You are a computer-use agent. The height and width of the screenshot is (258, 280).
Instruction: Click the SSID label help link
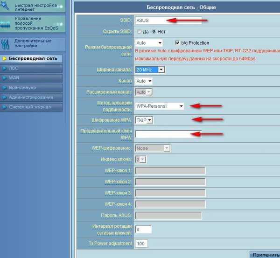[x=126, y=20]
